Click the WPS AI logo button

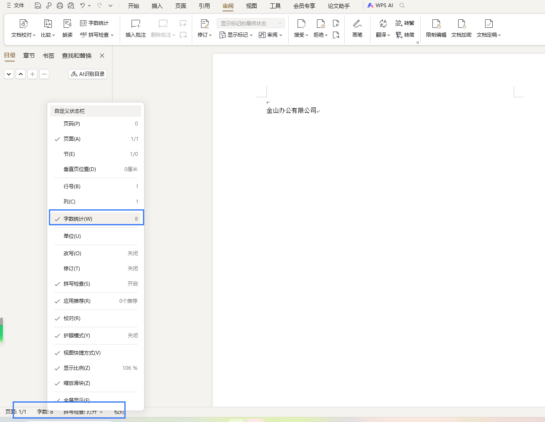coord(380,5)
